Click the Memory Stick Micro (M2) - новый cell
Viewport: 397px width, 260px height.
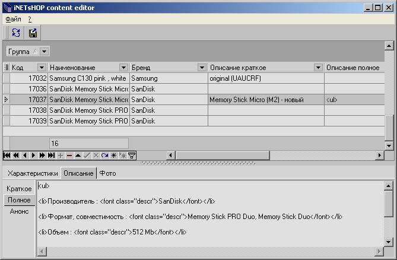[266, 100]
